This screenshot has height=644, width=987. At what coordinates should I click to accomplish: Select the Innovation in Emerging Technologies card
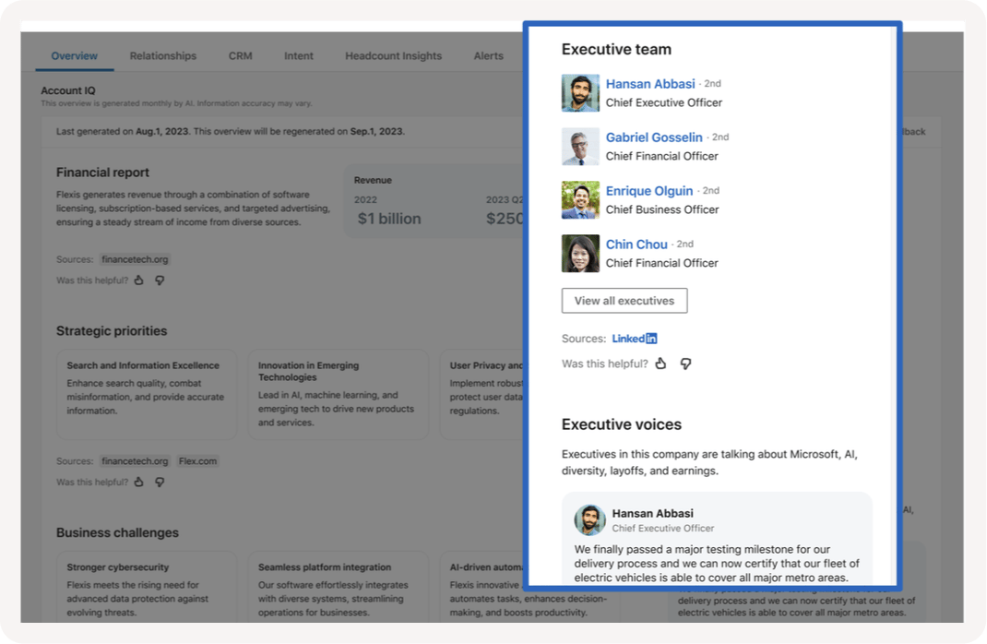(338, 394)
